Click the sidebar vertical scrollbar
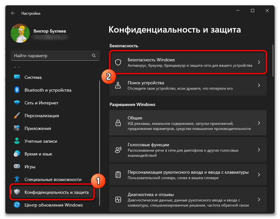280x219 pixels. click(100, 143)
